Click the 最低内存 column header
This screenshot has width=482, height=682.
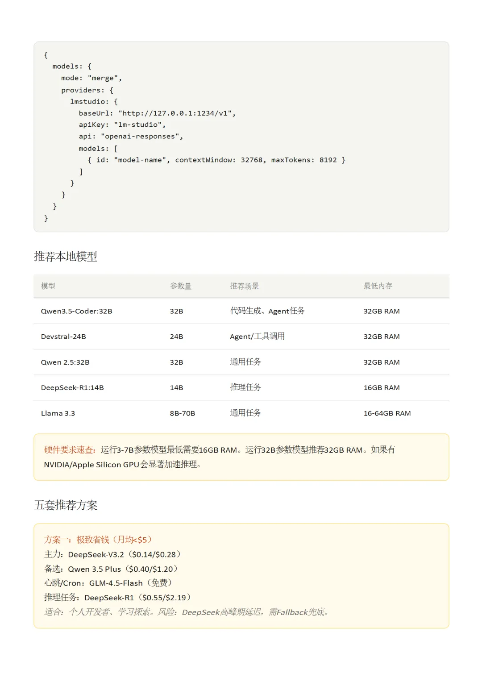(x=378, y=286)
